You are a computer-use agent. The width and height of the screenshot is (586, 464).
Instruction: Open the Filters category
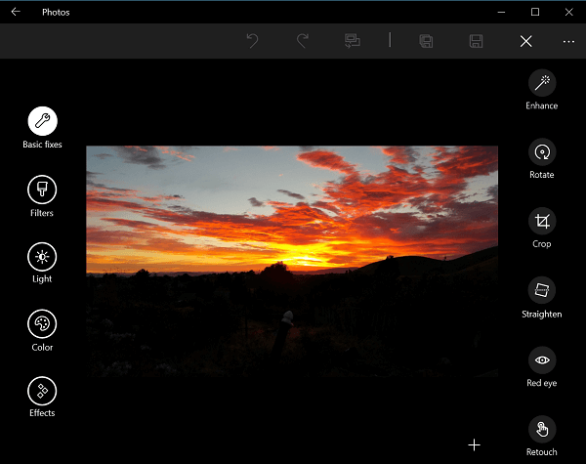[x=42, y=190]
